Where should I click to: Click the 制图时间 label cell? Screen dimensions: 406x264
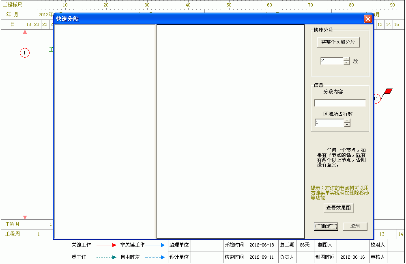pyautogui.click(x=325, y=257)
